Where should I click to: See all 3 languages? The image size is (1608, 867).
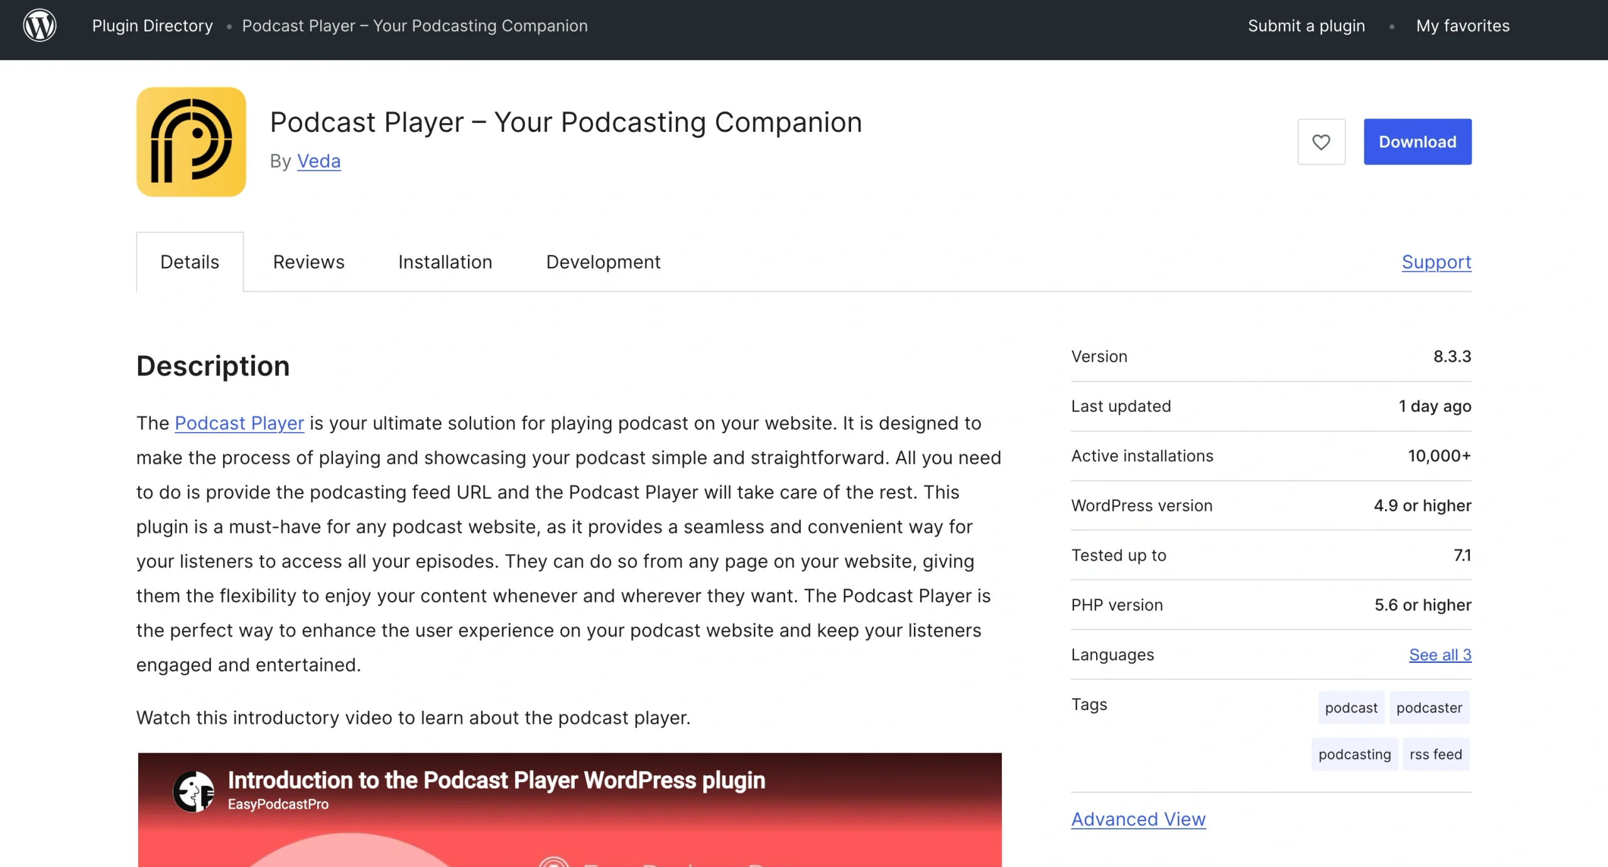coord(1440,655)
